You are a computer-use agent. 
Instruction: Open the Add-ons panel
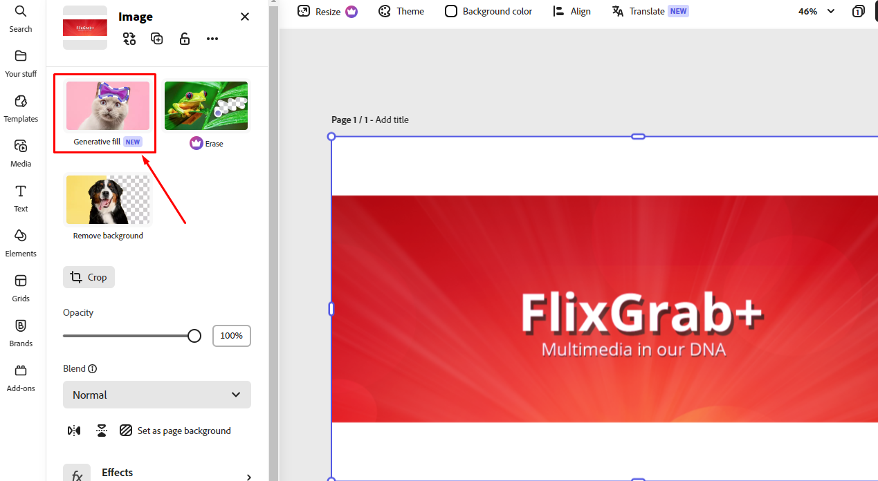point(21,378)
